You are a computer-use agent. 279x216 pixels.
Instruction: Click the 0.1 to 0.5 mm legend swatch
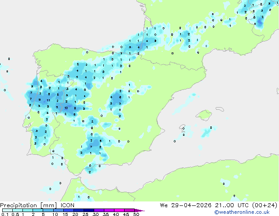tap(7, 210)
